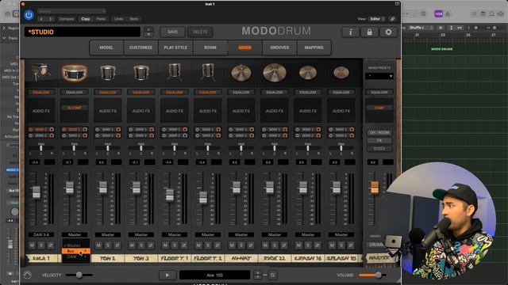The image size is (508, 285).
Task: Mute the Crash 16 channel
Action: tap(298, 245)
